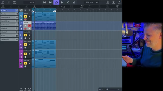
Task: Expand the Routing section
Action: point(9,14)
